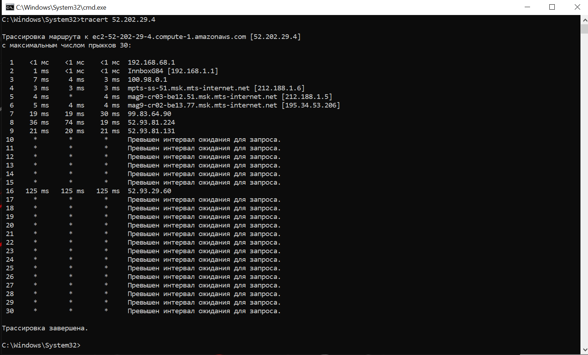This screenshot has height=355, width=588.
Task: Click hop 9 address 52.93.81.131
Action: coord(151,131)
